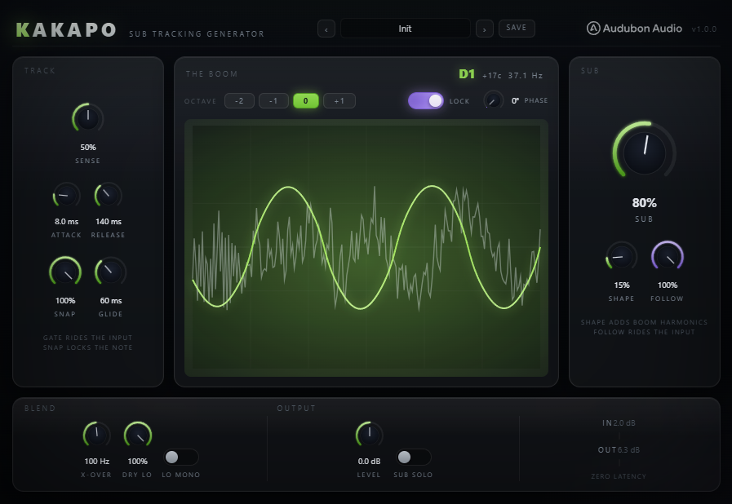Image resolution: width=732 pixels, height=504 pixels.
Task: Click the 37.1 Hz frequency readout
Action: 526,76
